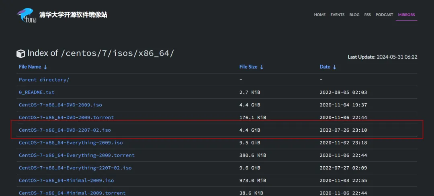Click the 38.6 KiB size cell

tap(251, 193)
